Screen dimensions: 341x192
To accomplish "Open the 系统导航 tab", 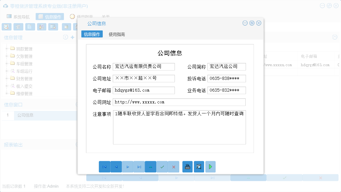I will coord(20,16).
